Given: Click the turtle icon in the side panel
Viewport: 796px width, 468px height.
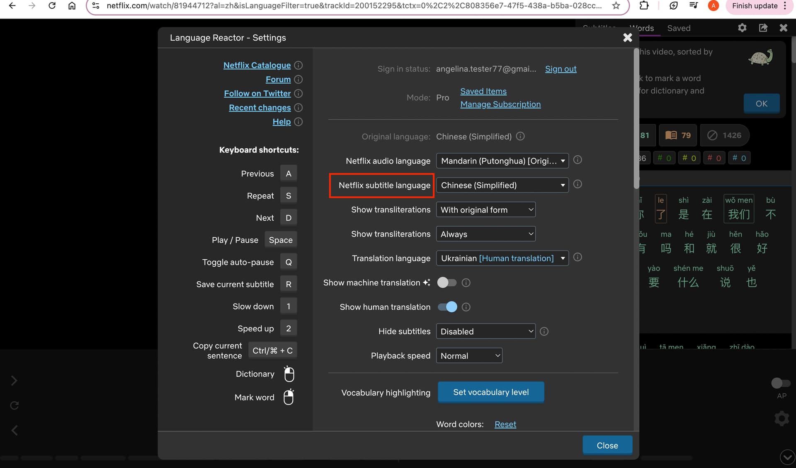Looking at the screenshot, I should [761, 58].
